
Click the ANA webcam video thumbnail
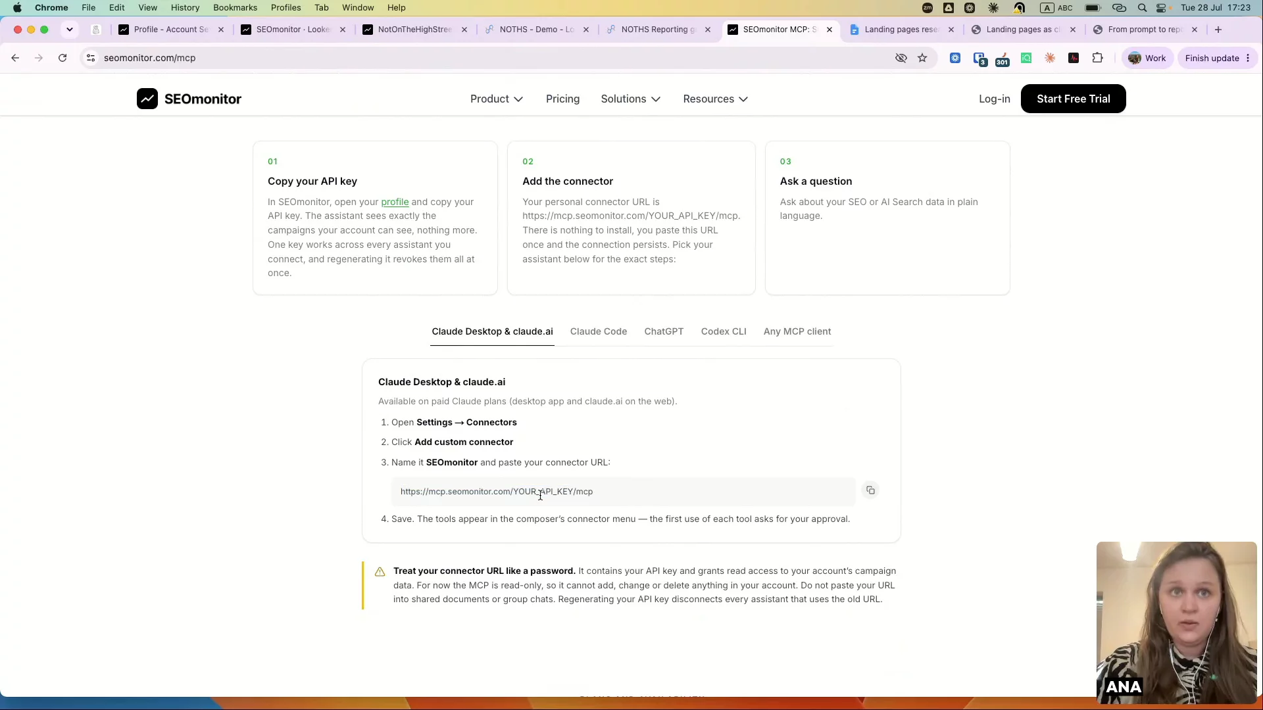pos(1176,623)
